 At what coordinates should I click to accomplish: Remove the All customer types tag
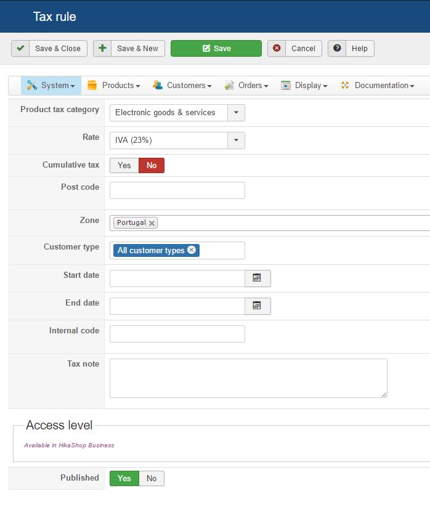pos(192,250)
